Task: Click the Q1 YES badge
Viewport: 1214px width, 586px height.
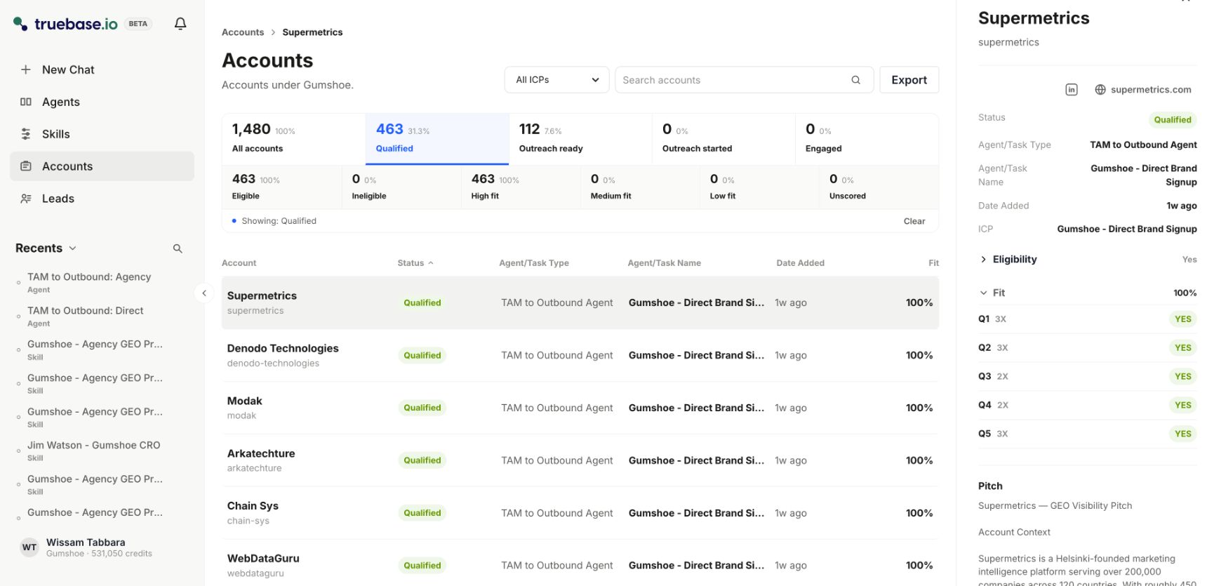Action: click(x=1183, y=319)
